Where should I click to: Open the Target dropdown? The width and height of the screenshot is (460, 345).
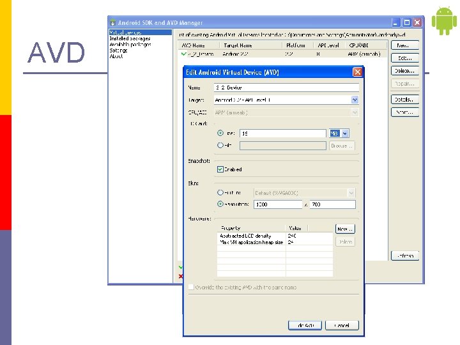[x=355, y=100]
